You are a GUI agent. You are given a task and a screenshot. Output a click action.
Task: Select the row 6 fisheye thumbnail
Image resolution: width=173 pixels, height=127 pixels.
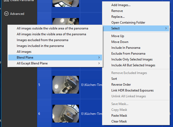[x=66, y=113]
